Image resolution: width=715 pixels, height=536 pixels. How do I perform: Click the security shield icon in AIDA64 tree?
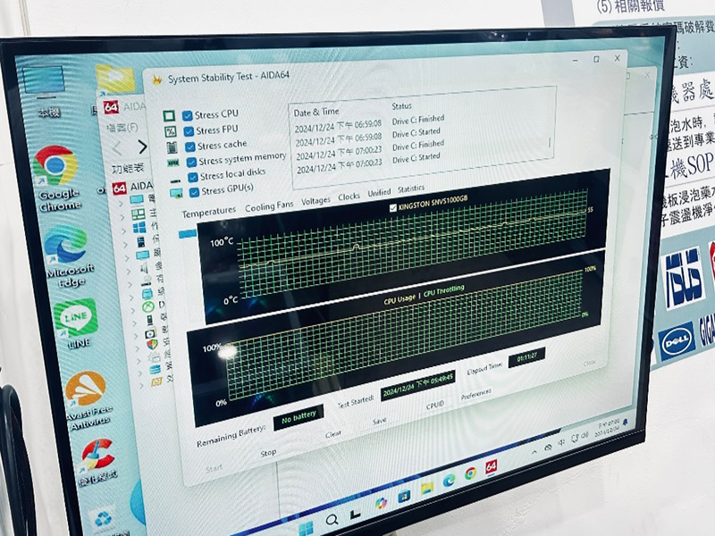pos(152,344)
